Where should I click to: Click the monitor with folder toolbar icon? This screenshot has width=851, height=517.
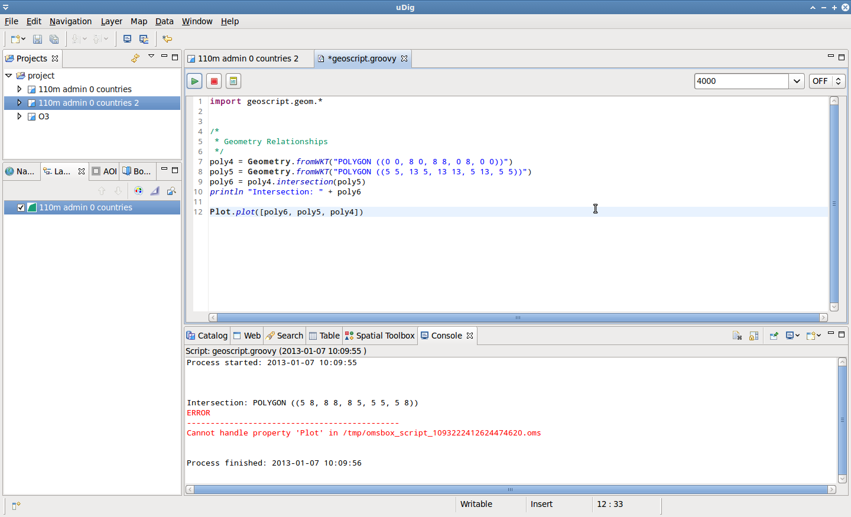tap(144, 39)
